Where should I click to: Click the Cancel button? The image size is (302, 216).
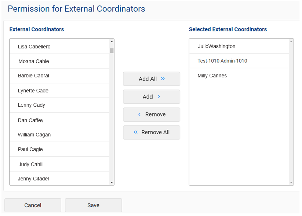point(33,205)
